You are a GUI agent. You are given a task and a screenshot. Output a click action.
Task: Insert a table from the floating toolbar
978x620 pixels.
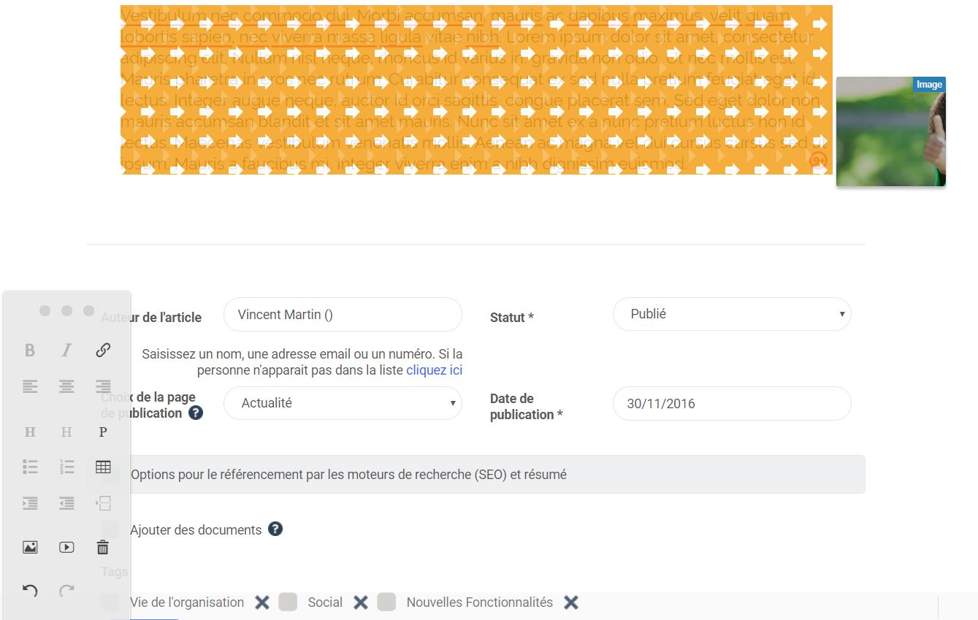103,467
